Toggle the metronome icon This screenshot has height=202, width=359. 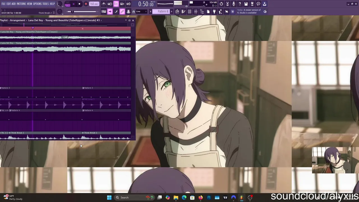pos(104,4)
